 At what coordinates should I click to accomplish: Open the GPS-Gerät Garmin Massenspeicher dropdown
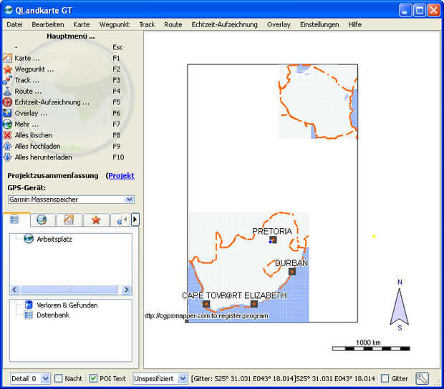point(71,200)
